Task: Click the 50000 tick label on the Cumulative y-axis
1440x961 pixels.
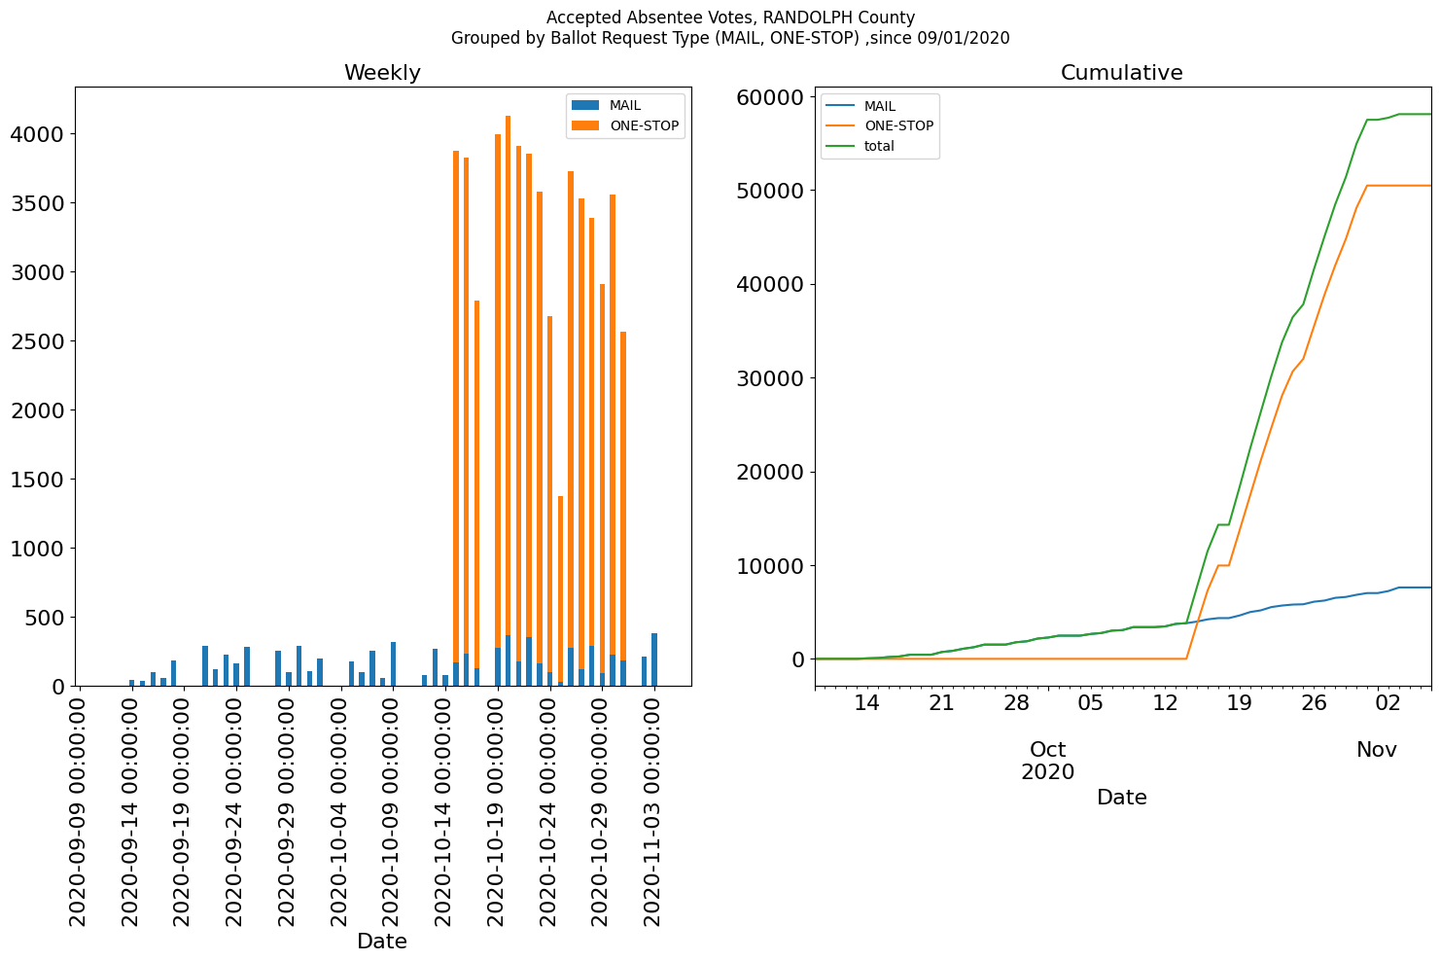Action: tap(770, 191)
